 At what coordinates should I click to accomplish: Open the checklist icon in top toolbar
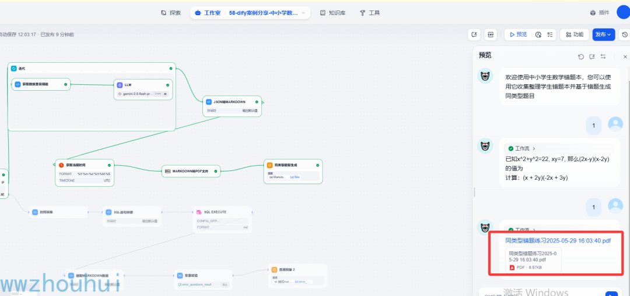tap(550, 34)
